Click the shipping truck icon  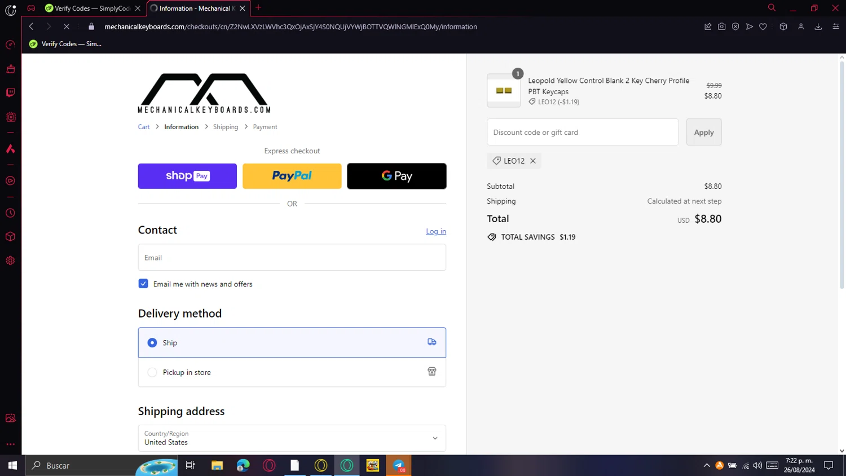click(432, 342)
